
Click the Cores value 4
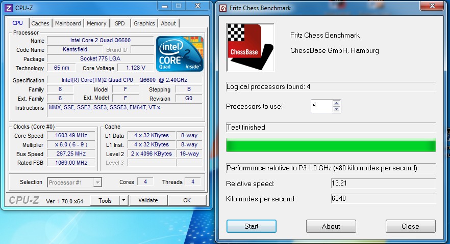coord(145,181)
